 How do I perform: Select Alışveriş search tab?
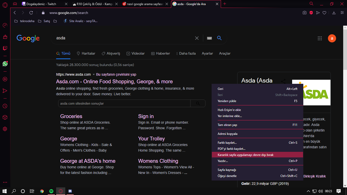(x=111, y=54)
